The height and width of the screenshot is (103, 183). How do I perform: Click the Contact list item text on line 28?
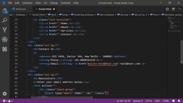click(x=66, y=34)
